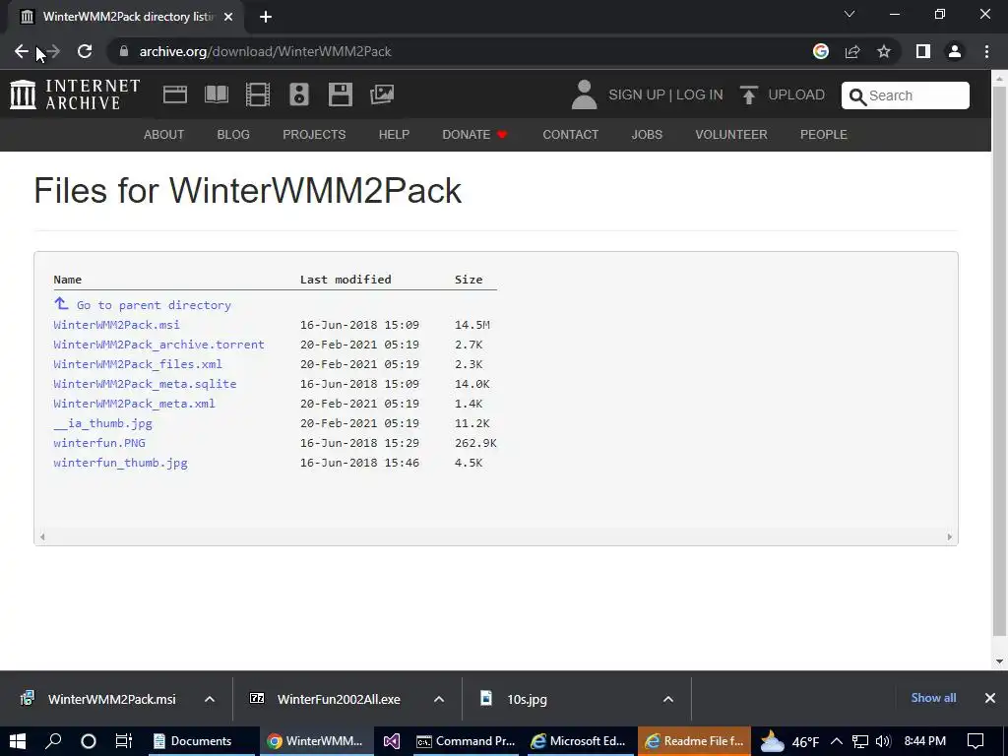This screenshot has width=1008, height=756.
Task: Share this page via share icon
Action: [852, 51]
